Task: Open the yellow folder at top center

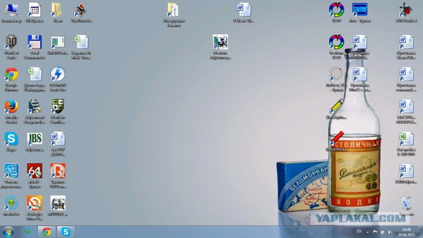Action: (x=173, y=10)
